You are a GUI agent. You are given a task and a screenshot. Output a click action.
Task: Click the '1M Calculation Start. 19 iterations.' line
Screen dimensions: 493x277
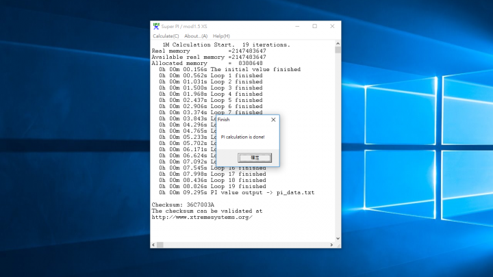pyautogui.click(x=226, y=45)
